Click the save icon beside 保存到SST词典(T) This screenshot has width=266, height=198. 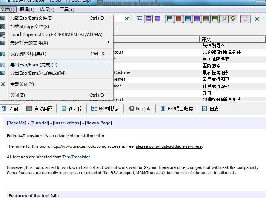pyautogui.click(x=3, y=54)
